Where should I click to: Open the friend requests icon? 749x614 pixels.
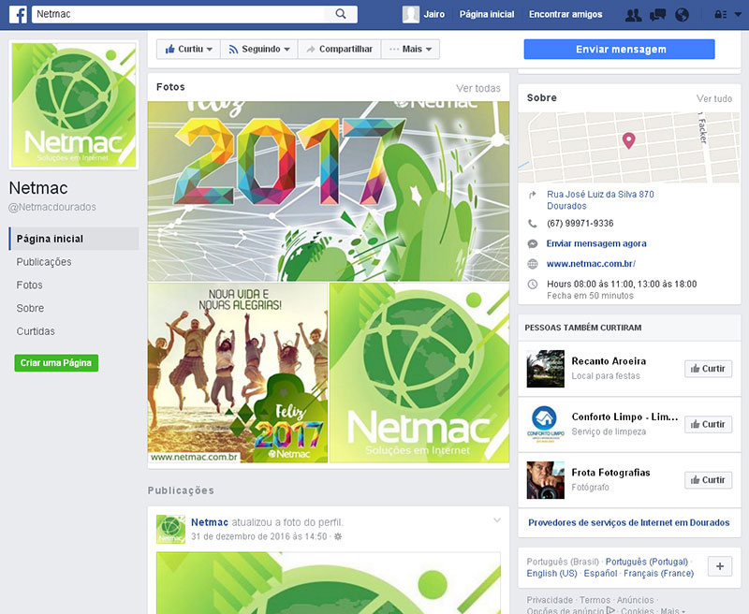pos(634,15)
